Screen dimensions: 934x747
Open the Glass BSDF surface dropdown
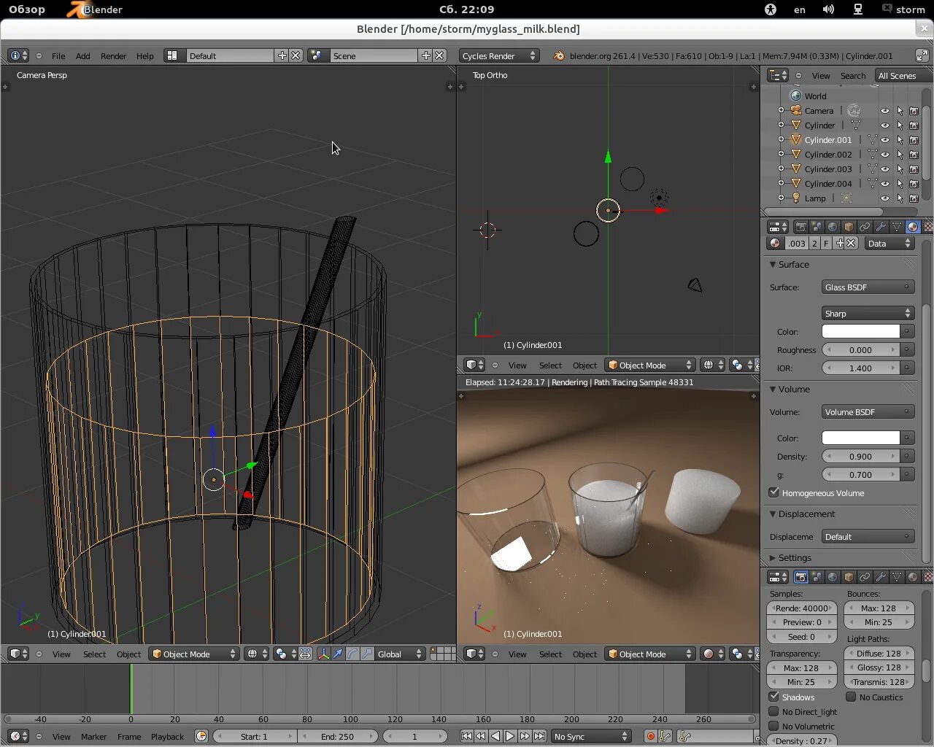(x=868, y=287)
